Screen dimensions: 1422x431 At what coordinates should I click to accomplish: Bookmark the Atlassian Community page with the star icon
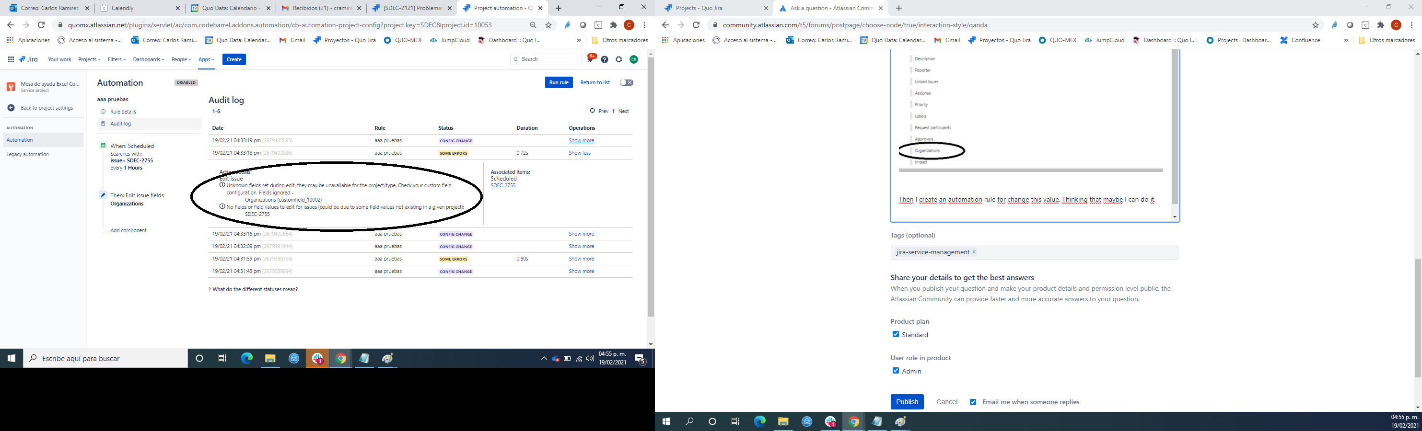point(1316,25)
